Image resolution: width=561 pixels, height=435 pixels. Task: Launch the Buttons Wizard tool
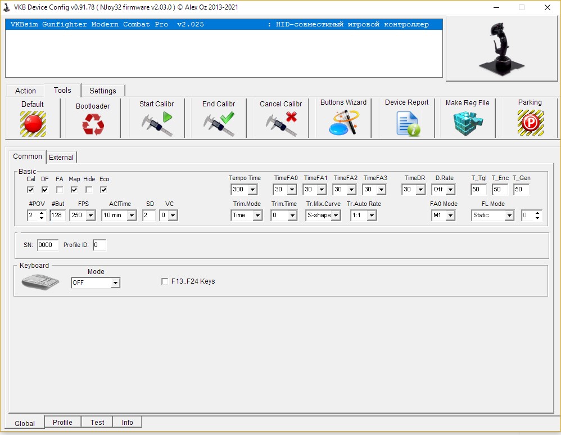pos(343,123)
